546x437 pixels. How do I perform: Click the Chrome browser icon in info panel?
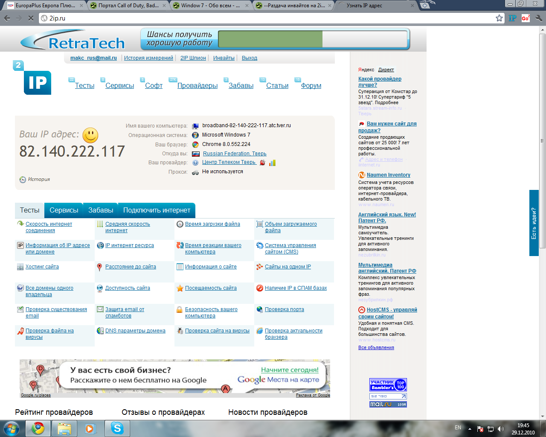tap(195, 145)
